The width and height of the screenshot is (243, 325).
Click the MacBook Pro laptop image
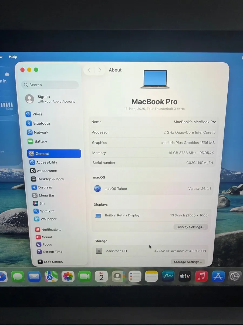point(155,79)
